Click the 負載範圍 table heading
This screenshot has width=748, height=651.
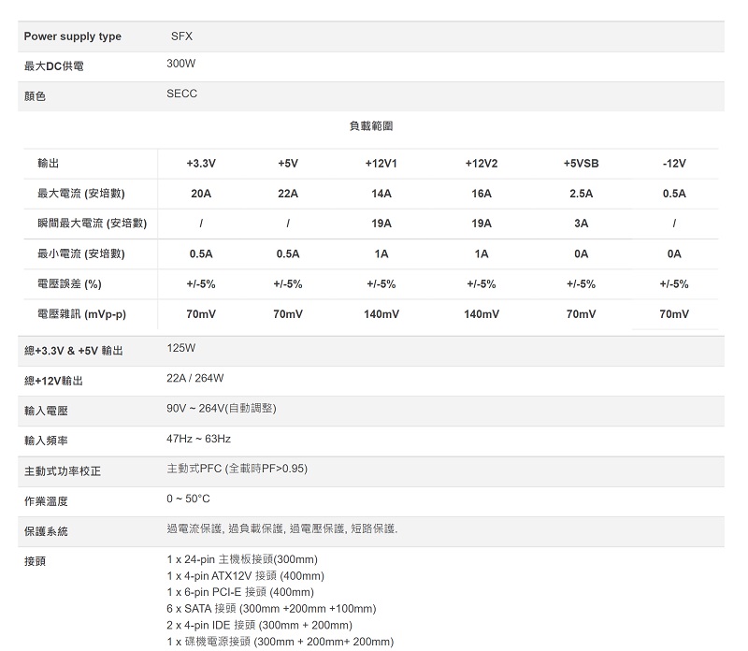[371, 126]
